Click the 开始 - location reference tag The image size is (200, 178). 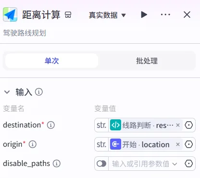pyautogui.click(x=146, y=144)
